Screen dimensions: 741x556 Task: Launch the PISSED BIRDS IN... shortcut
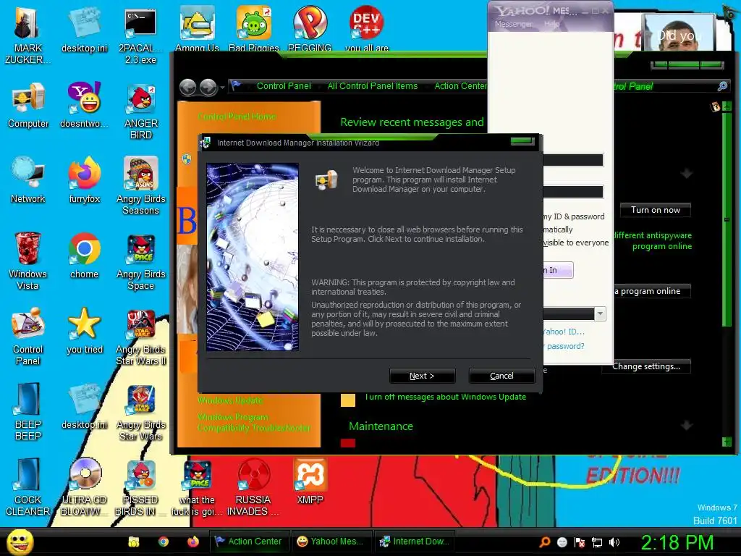pos(140,487)
